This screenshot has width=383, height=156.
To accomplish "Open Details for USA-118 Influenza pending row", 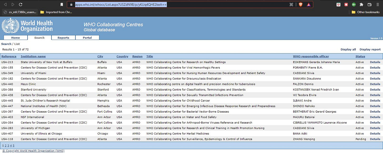I will [375, 139].
